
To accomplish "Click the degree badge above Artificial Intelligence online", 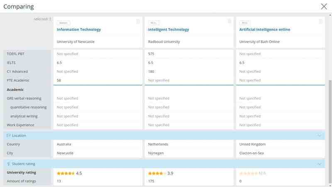I will 244,23.
